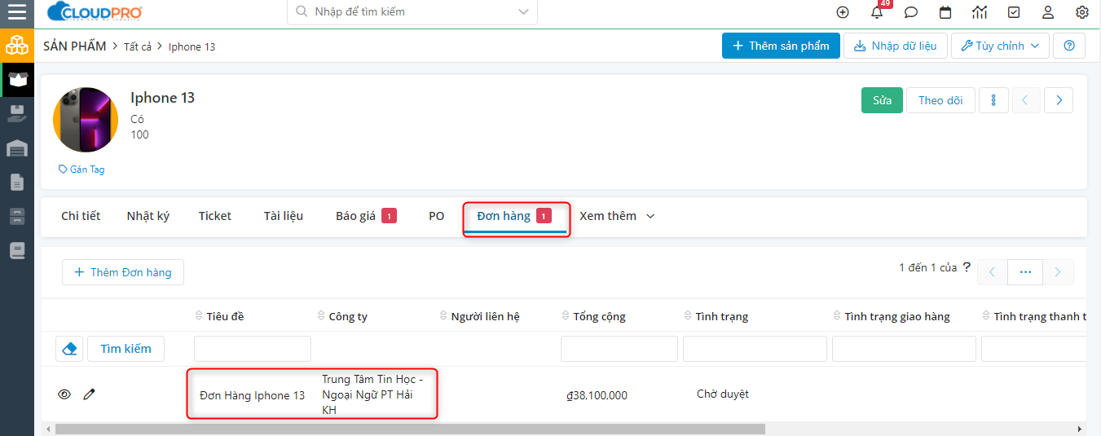View order with the eye icon
Viewport: 1101px width, 436px height.
click(x=64, y=394)
